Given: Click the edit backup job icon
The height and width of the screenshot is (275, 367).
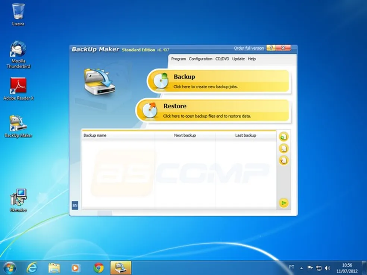Looking at the screenshot, I should point(283,149).
